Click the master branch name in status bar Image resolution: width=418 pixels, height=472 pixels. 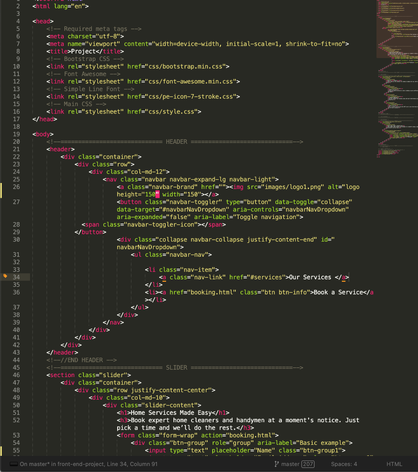[290, 464]
